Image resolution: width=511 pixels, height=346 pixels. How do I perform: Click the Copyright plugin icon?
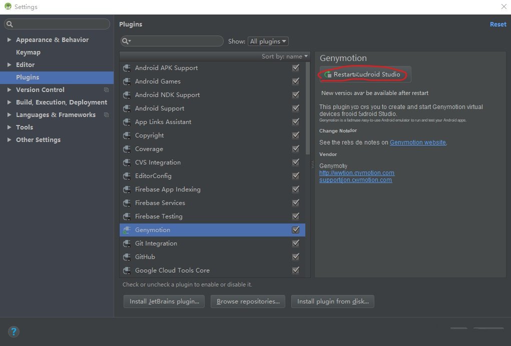point(127,135)
